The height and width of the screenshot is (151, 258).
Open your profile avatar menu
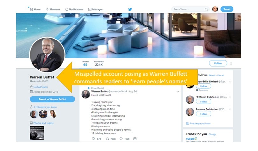tap(215, 9)
